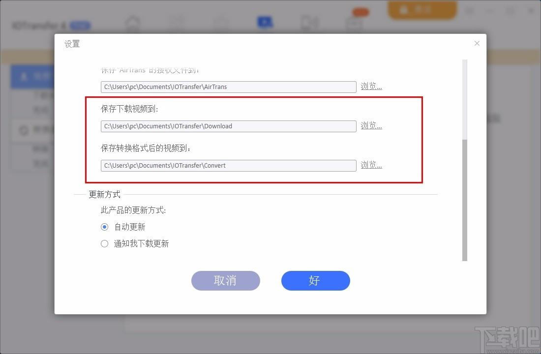This screenshot has height=354, width=541.
Task: Click the orange button in background window
Action: [x=422, y=10]
